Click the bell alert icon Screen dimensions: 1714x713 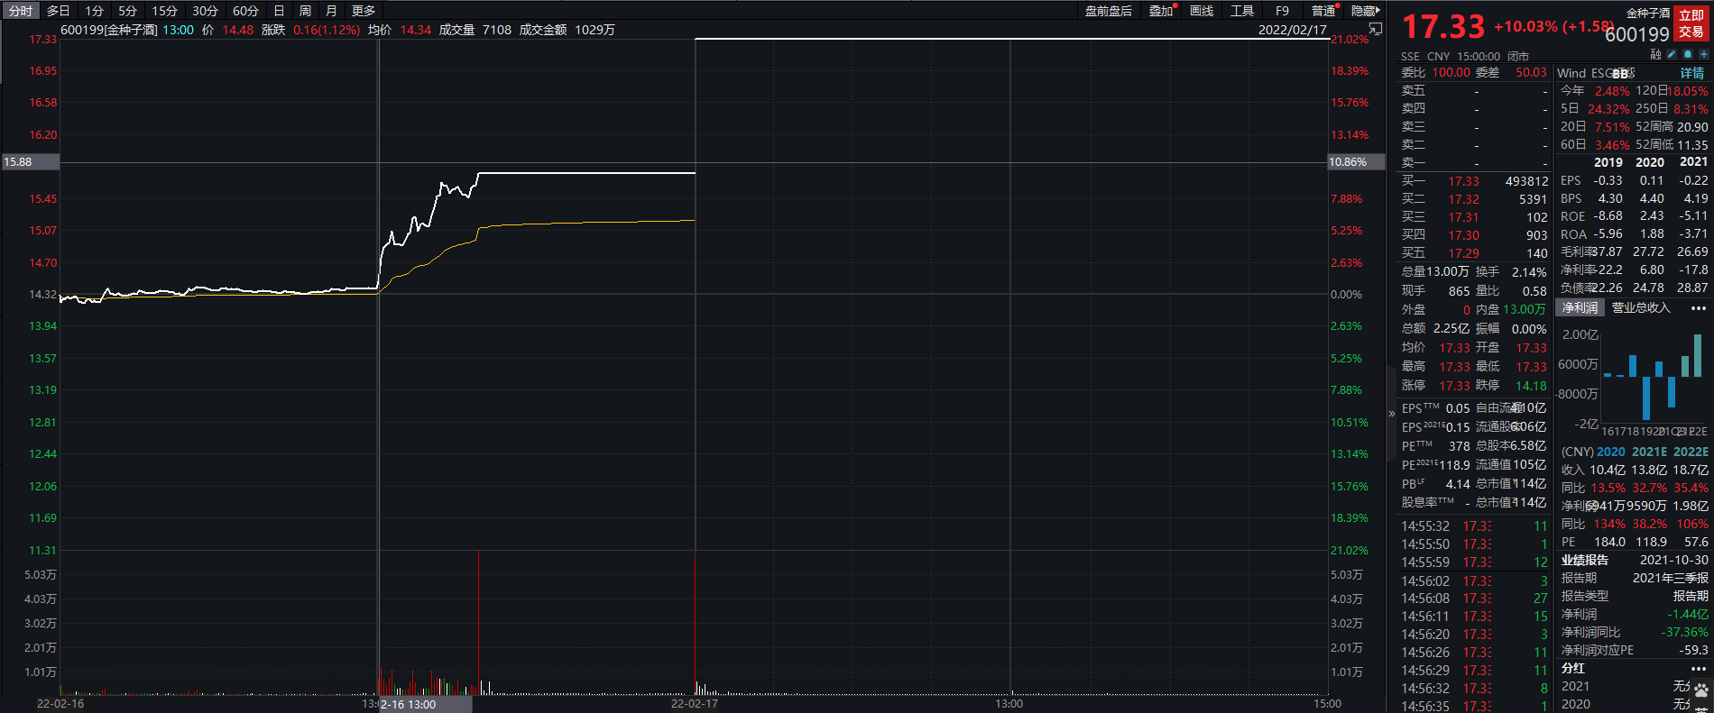[x=1687, y=54]
